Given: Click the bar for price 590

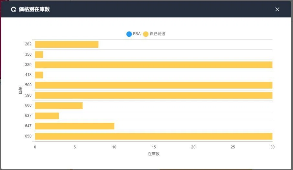Looking at the screenshot, I should (x=154, y=95).
